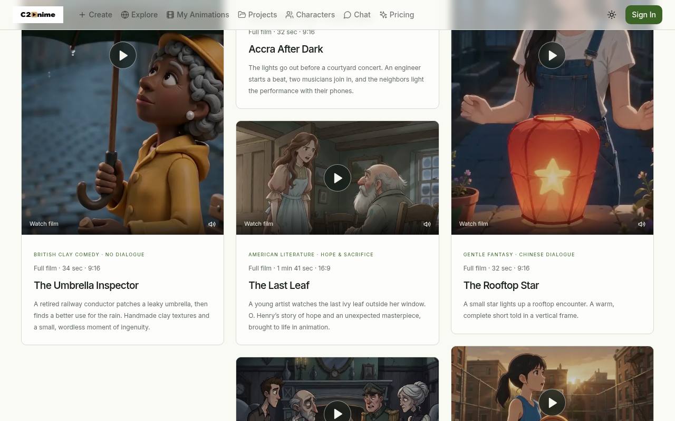The image size is (675, 421).
Task: Click Watch film on The Rooftop Star
Action: click(474, 224)
